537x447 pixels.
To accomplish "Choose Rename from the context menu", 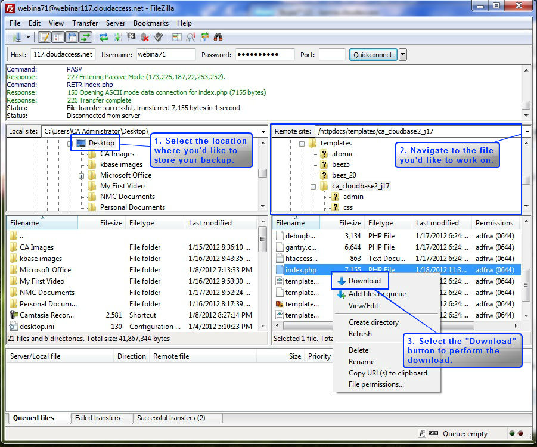I will (361, 362).
